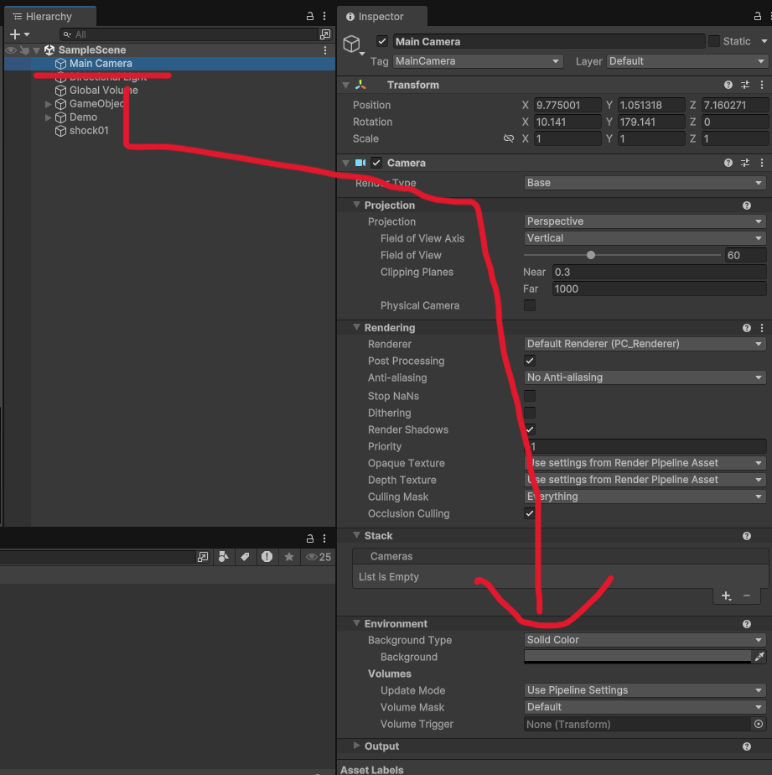Click the Near clipping plane field
This screenshot has width=772, height=775.
pyautogui.click(x=658, y=272)
